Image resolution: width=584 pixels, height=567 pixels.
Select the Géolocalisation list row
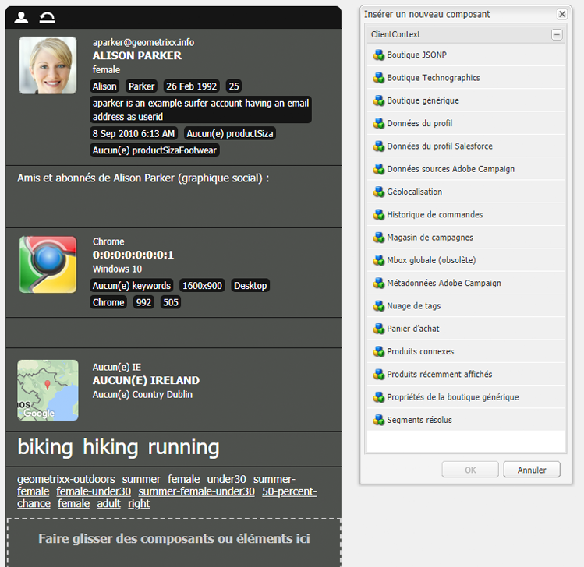(466, 192)
